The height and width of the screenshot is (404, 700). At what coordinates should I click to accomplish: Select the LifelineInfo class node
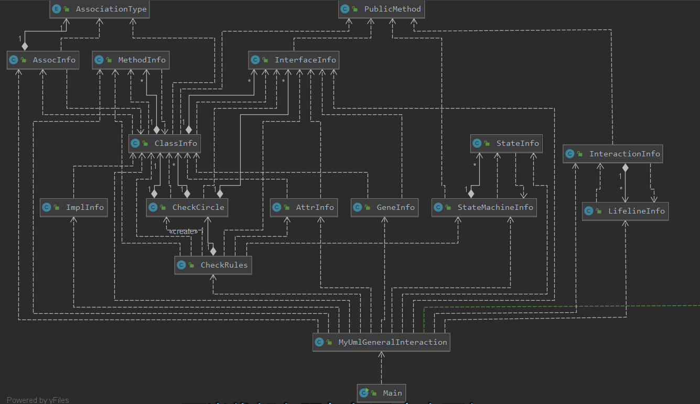625,211
